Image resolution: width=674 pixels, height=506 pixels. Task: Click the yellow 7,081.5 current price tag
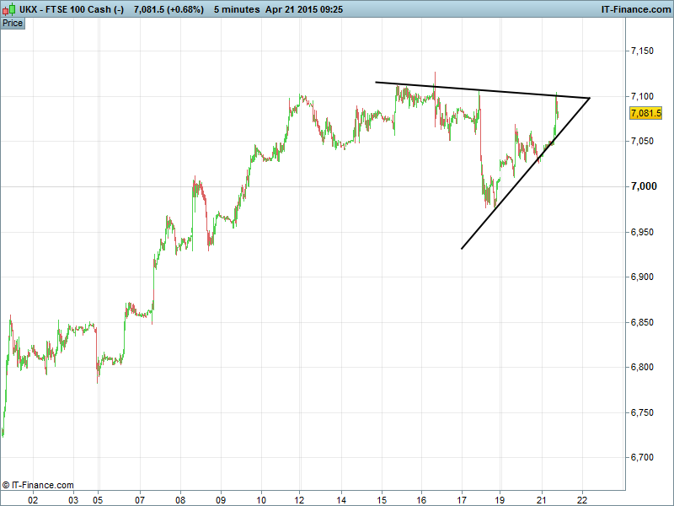coord(645,113)
